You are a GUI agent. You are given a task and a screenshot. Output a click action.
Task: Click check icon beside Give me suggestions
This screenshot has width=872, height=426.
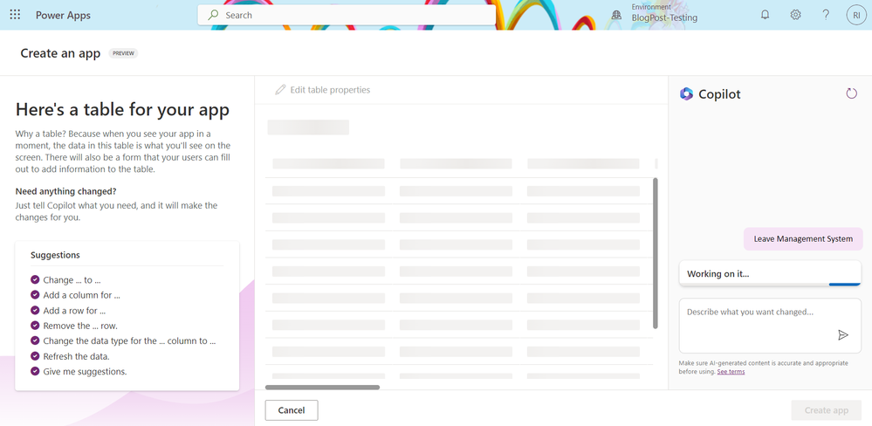click(x=35, y=371)
